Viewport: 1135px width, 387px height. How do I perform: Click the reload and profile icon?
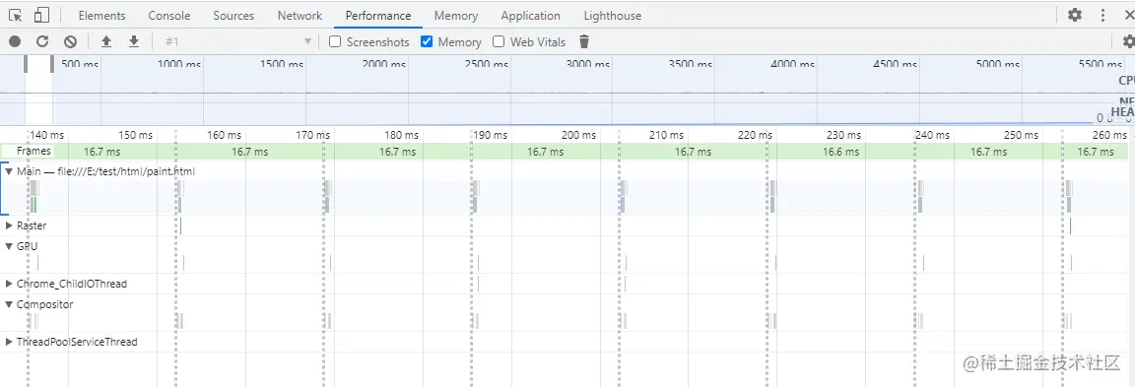click(42, 42)
